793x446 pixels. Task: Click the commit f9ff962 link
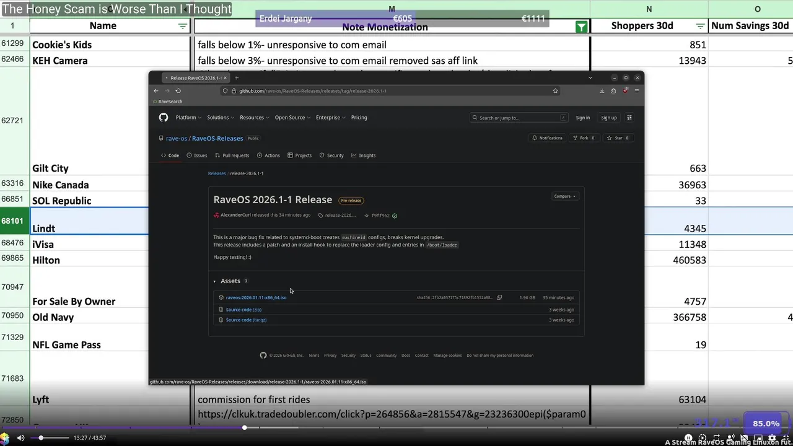[x=380, y=216]
